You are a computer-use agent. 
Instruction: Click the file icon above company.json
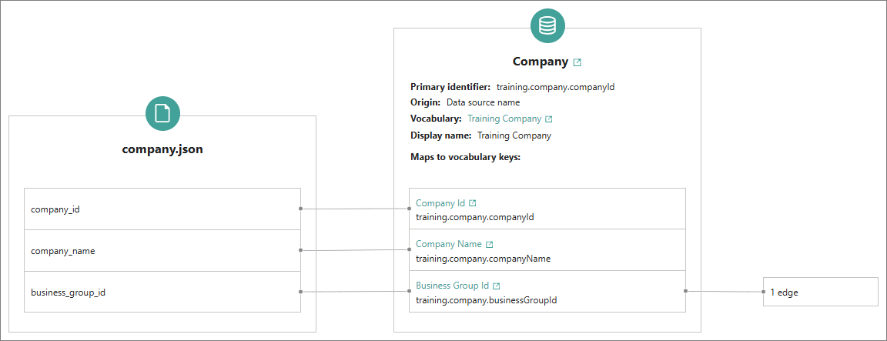(x=163, y=113)
